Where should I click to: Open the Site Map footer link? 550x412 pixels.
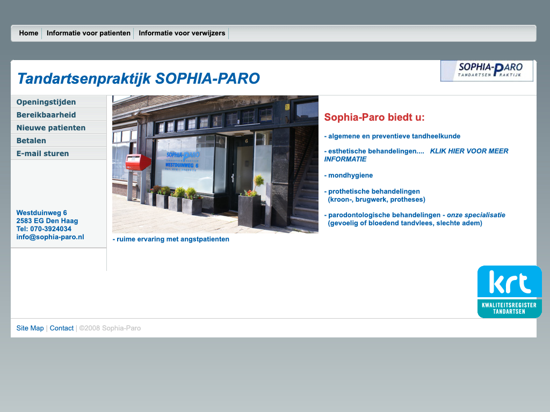coord(30,328)
